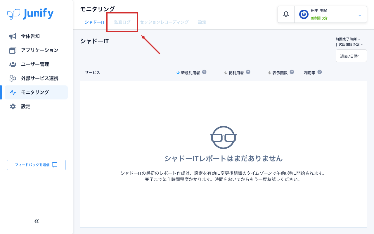Click the サービス column header
This screenshot has width=374, height=234.
coord(92,73)
